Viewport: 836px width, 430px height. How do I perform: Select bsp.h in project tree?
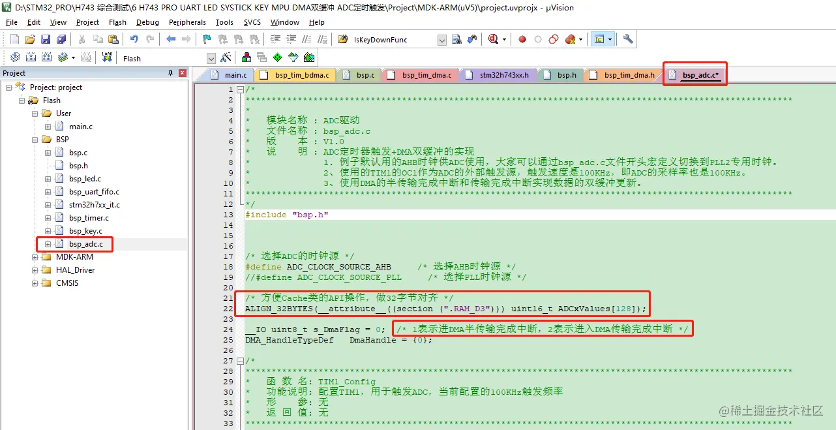[78, 166]
